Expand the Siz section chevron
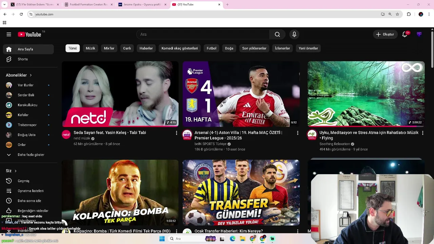Screen dimensions: 434x244 tap(15, 171)
